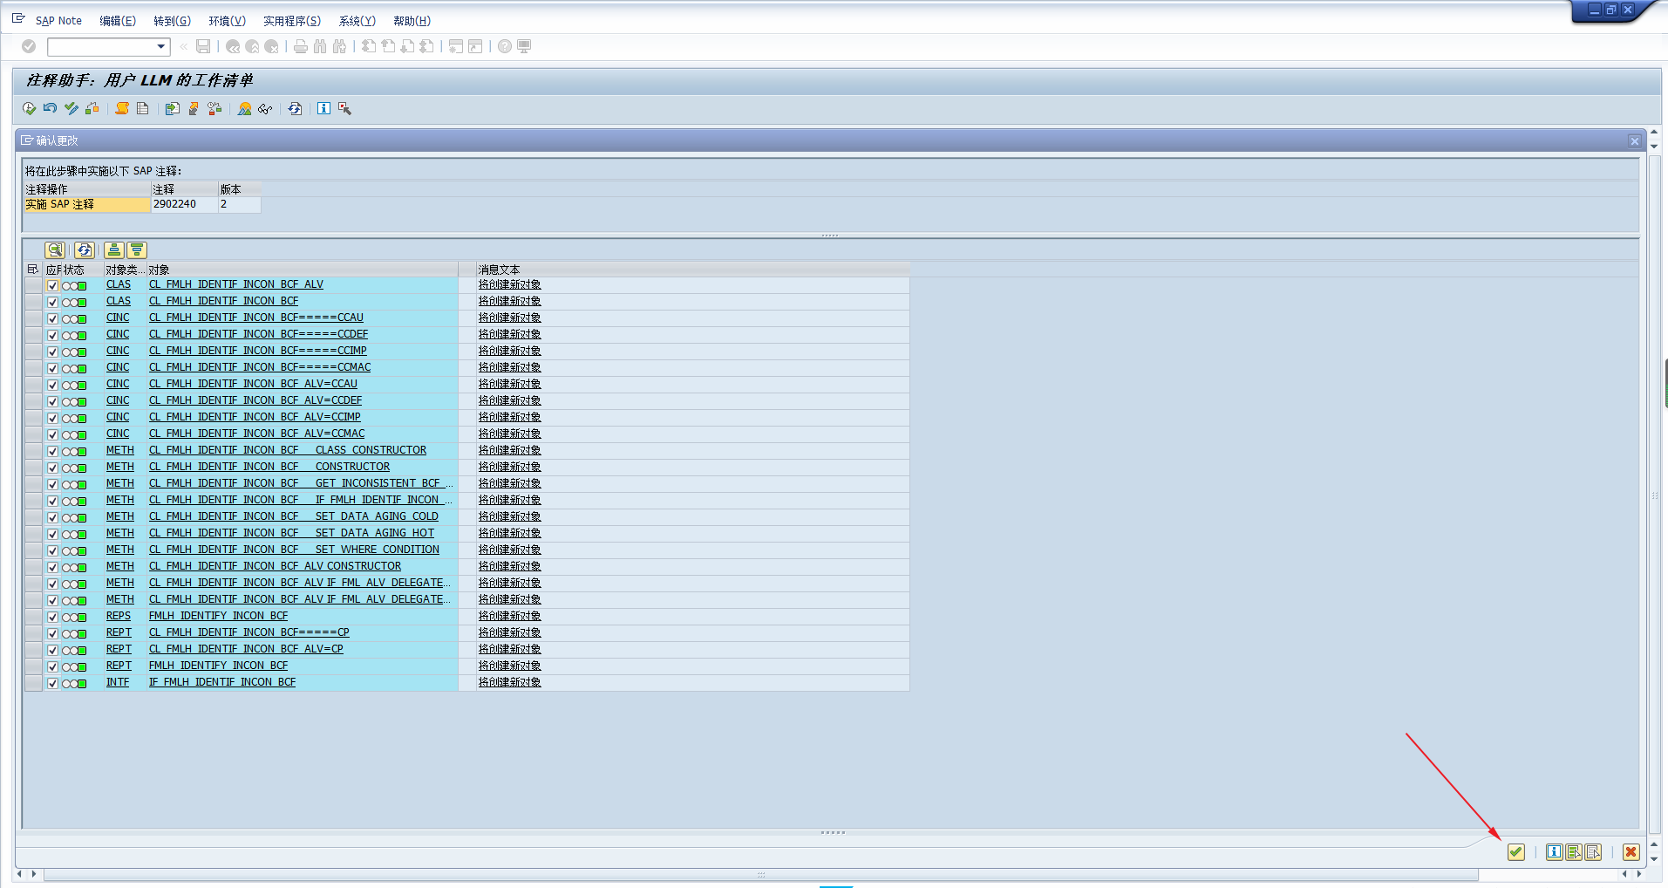
Task: Open the blue information icon in dialog footer
Action: tap(1554, 852)
